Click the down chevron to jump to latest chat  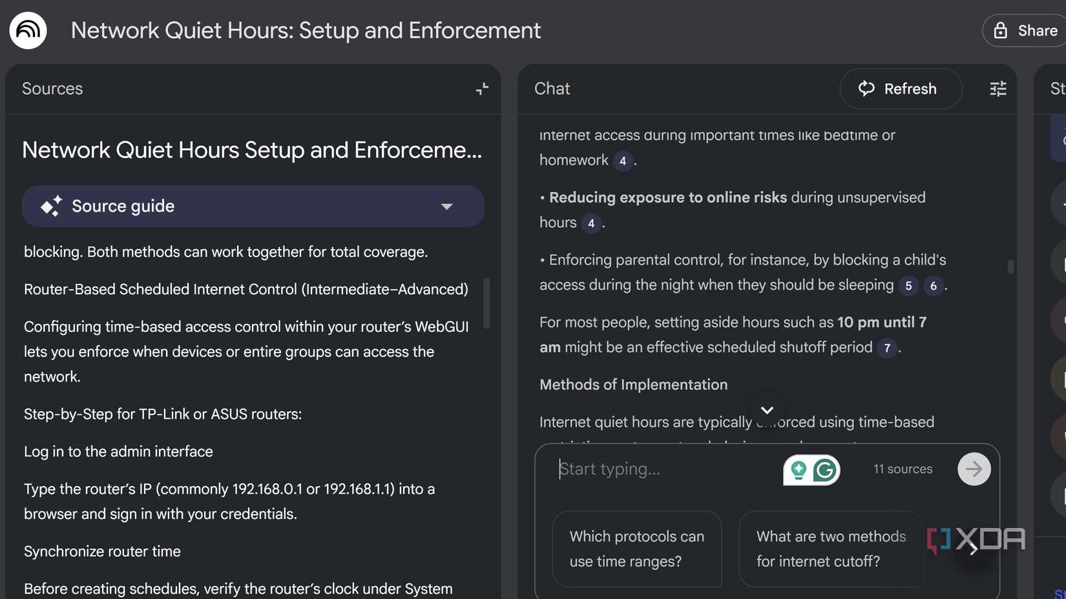pos(767,409)
